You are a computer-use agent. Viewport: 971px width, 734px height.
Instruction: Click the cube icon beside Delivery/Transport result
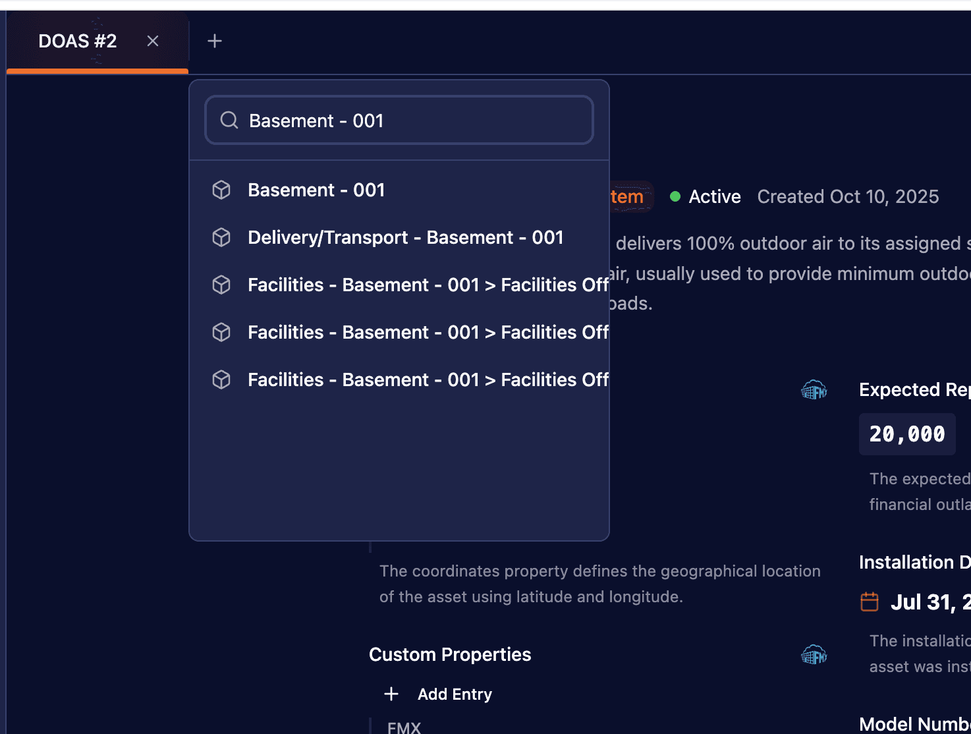click(221, 237)
